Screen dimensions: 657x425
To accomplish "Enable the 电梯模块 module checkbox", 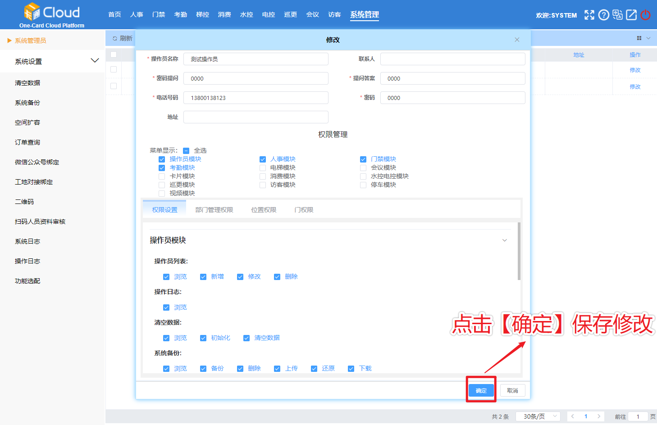I will pos(263,167).
